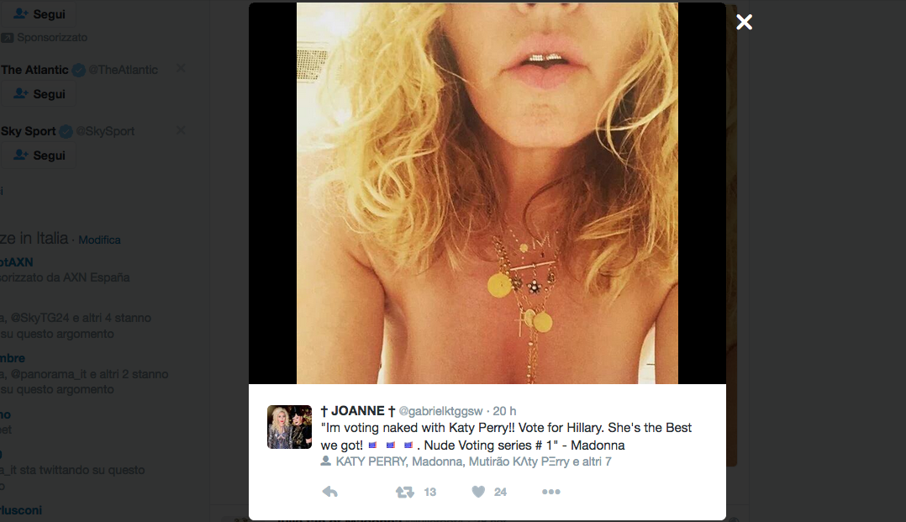The height and width of the screenshot is (522, 906).
Task: Close the photo lightbox with the X
Action: point(744,23)
